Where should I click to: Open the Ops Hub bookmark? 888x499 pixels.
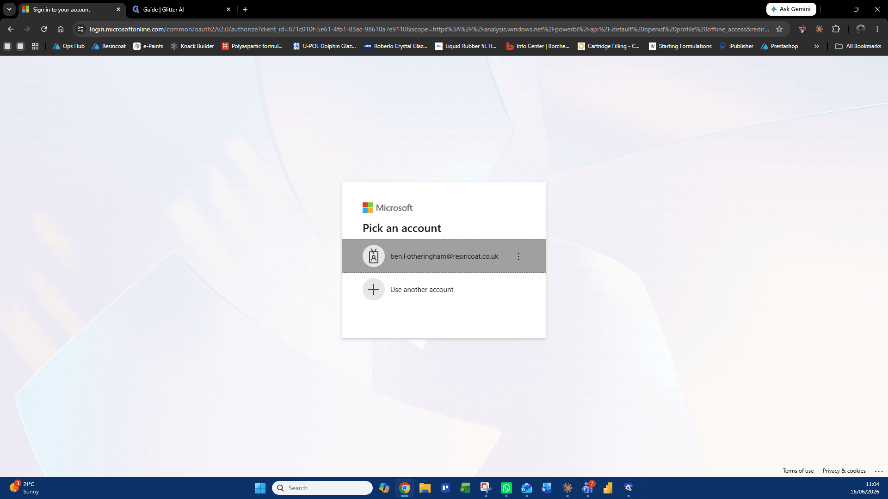coord(68,46)
